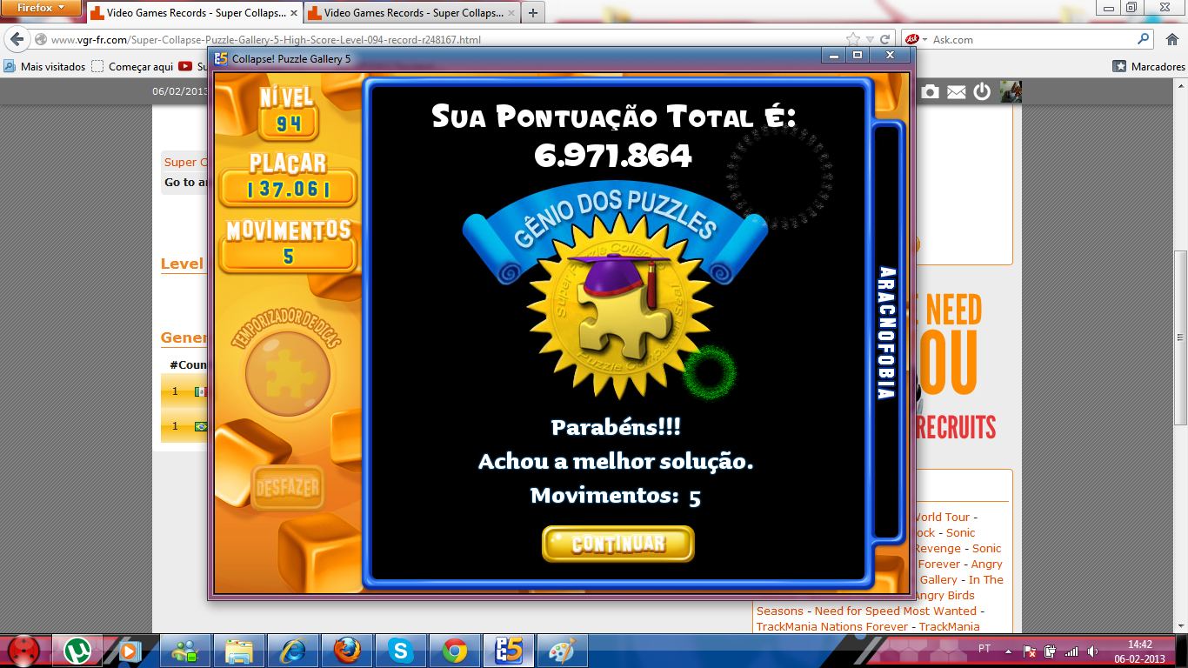Click the Continuar button
This screenshot has width=1188, height=668.
coord(617,544)
